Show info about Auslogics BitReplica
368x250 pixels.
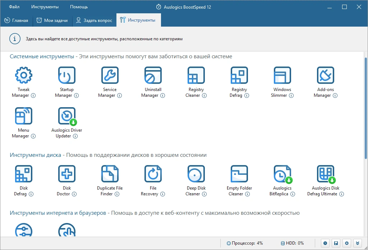(x=293, y=194)
